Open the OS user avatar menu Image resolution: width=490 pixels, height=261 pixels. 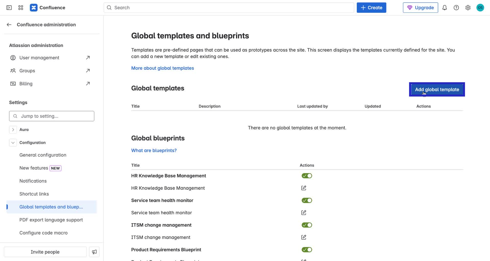click(x=480, y=8)
